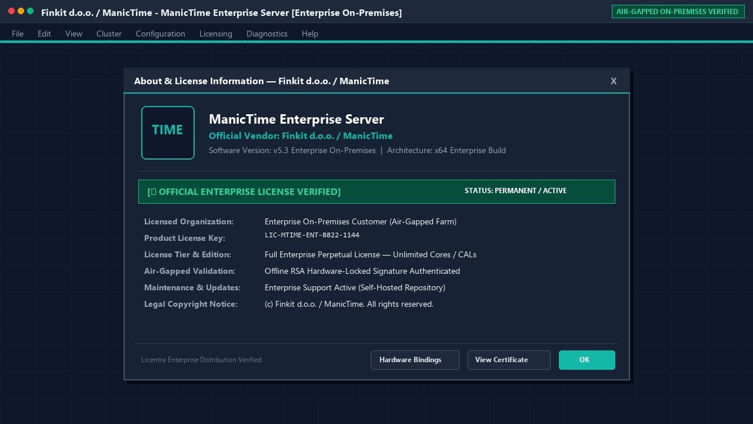Click the 'Legal Copyright Notice:' label
Image resolution: width=753 pixels, height=424 pixels.
pos(191,304)
